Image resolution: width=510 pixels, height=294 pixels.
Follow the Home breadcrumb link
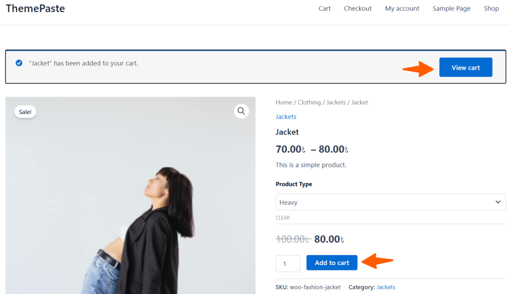[x=284, y=102]
